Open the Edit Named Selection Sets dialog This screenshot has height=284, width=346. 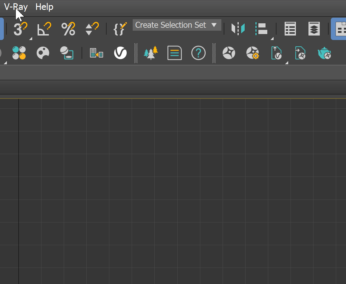pyautogui.click(x=119, y=29)
